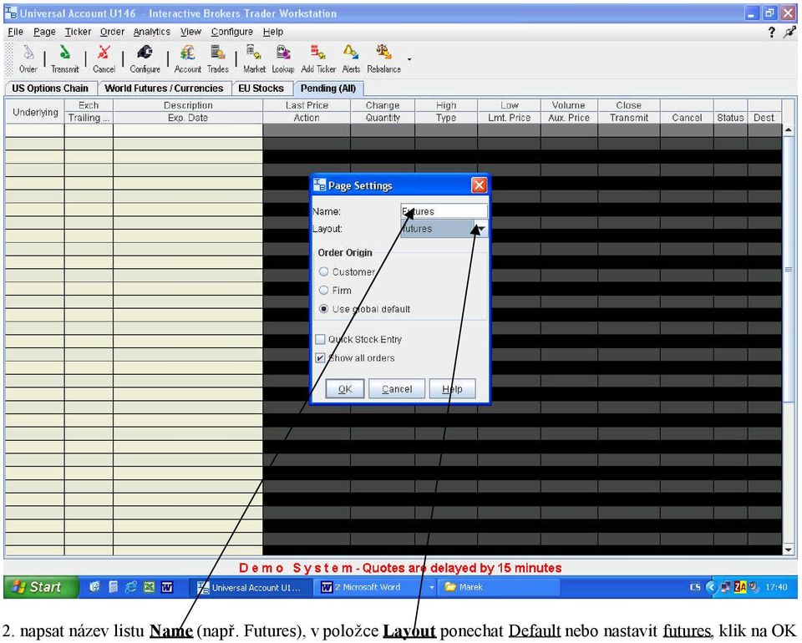802x643 pixels.
Task: Open the Layout dropdown in Page Settings
Action: click(x=480, y=229)
